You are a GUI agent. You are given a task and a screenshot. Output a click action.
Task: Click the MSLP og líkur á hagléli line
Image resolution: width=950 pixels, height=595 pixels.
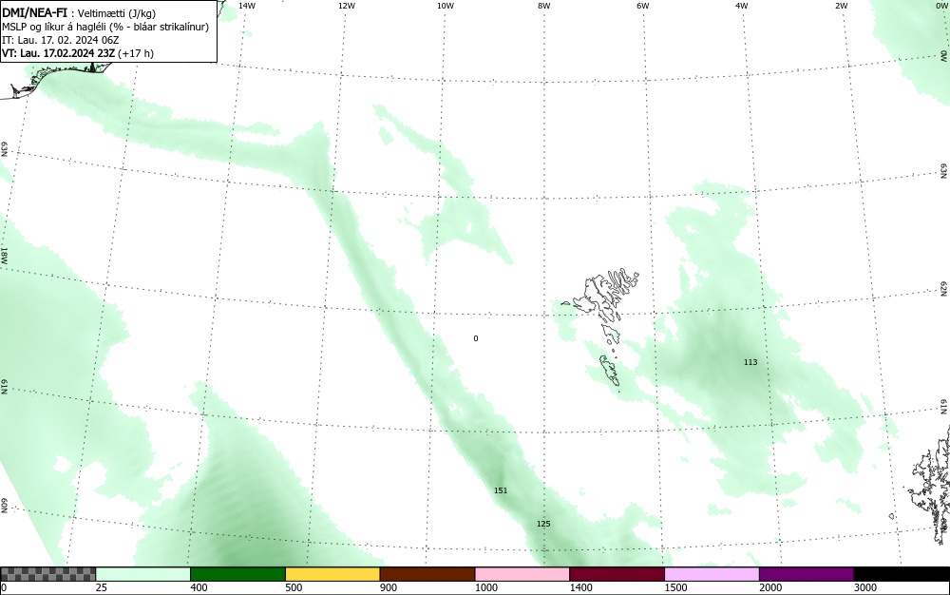tap(105, 27)
